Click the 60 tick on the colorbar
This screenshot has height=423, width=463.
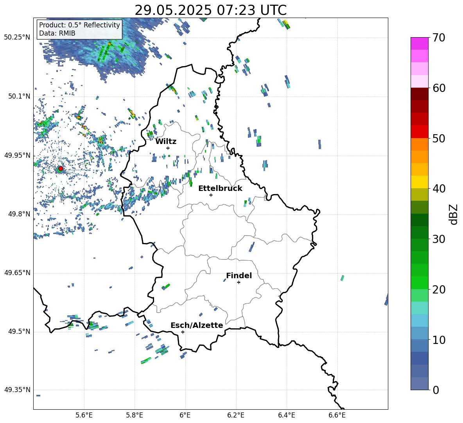tap(438, 88)
